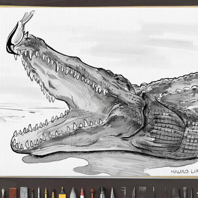The image size is (198, 198).
Task: Choose the yellow mechanical pencil
Action: pyautogui.click(x=46, y=192)
